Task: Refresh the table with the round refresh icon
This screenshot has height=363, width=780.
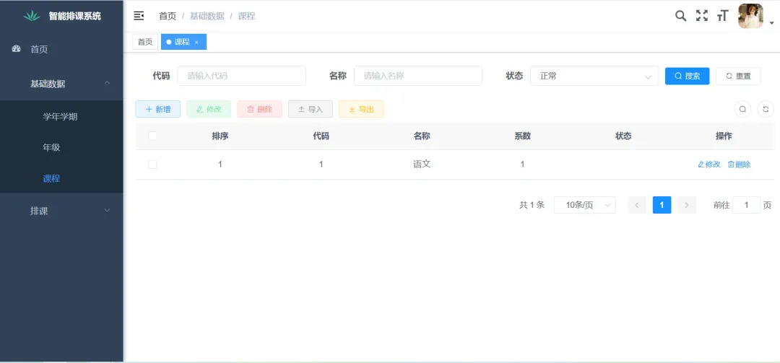Action: pyautogui.click(x=766, y=109)
